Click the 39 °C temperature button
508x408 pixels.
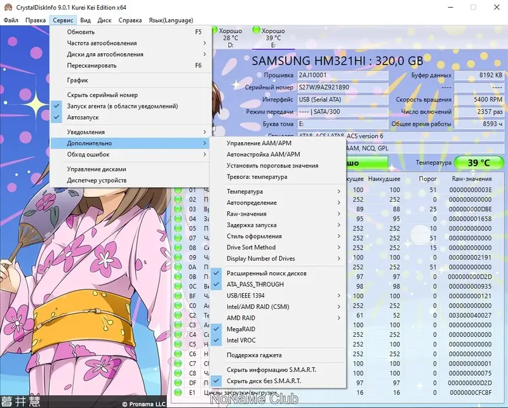[x=478, y=162]
